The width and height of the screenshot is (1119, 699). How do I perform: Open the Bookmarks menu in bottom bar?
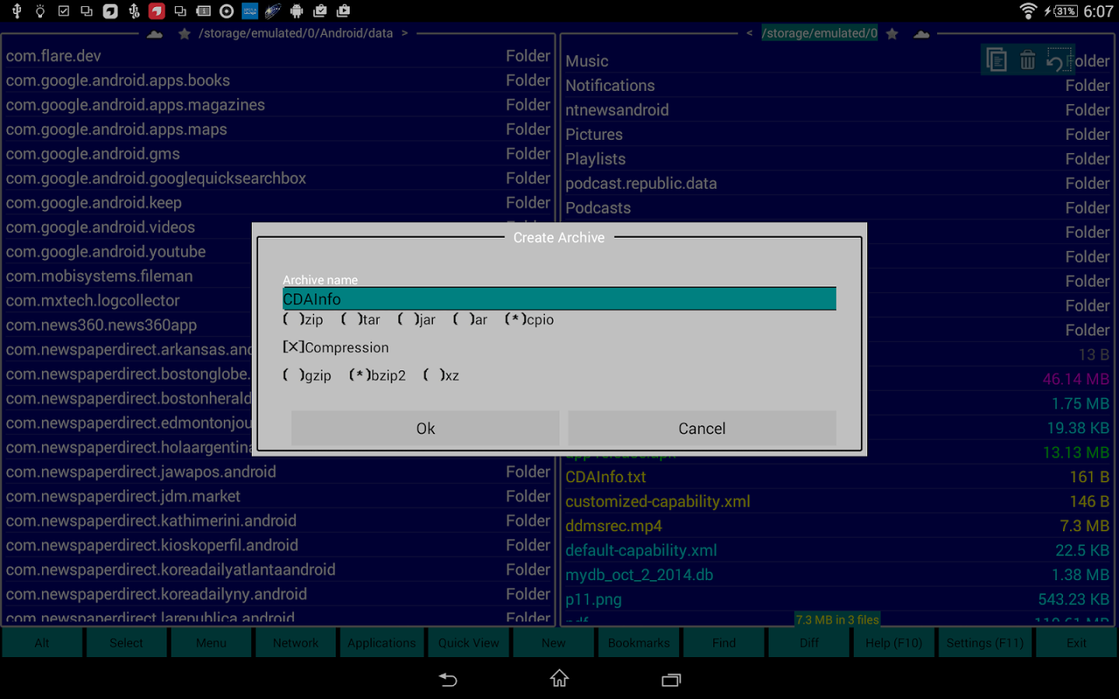(x=639, y=642)
